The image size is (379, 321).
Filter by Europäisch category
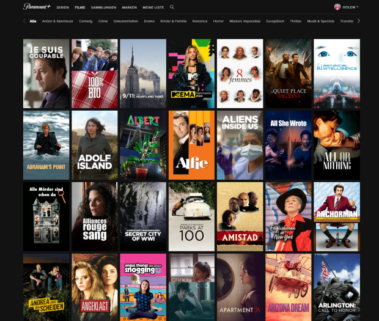coord(275,21)
